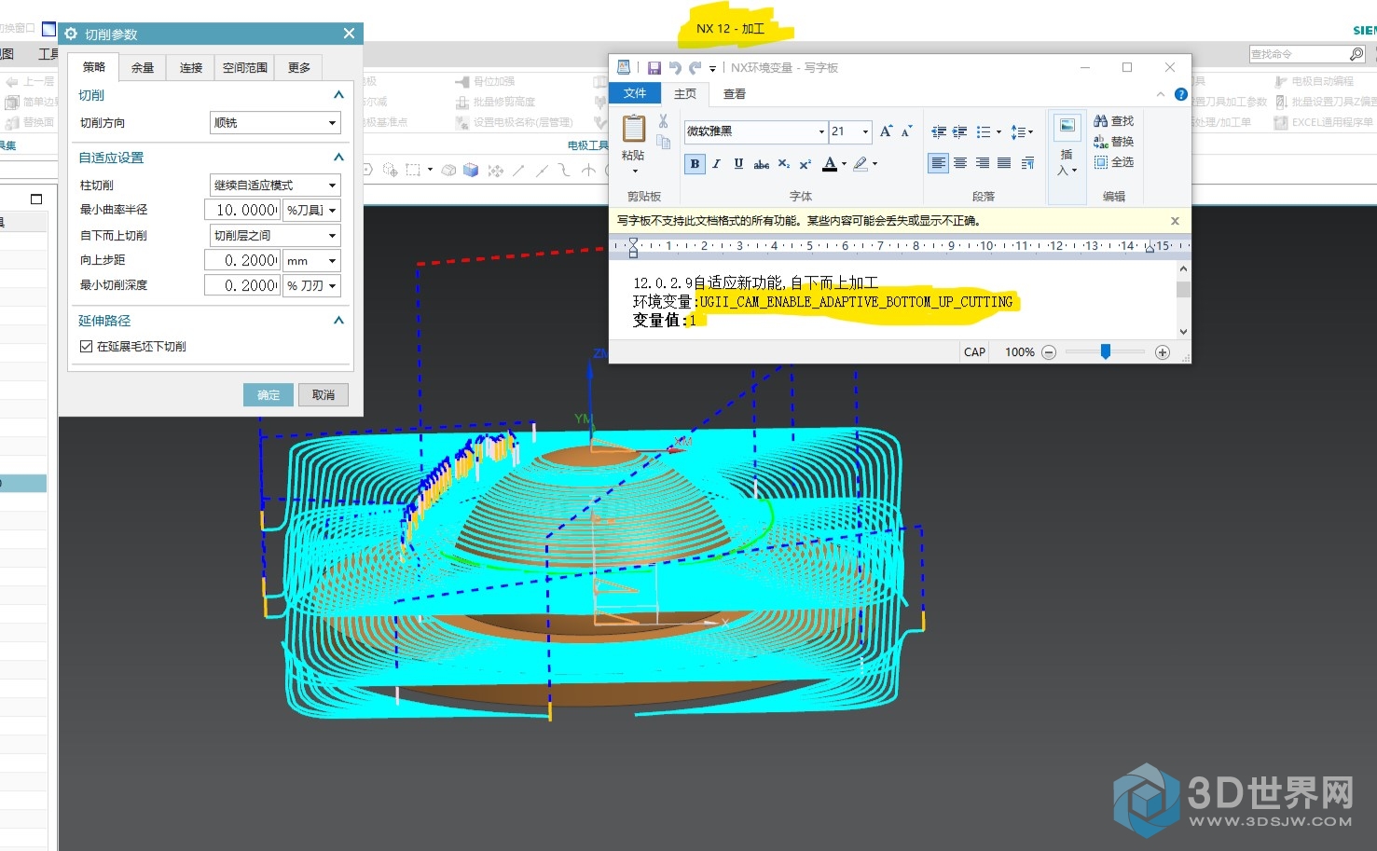Viewport: 1377px width, 851px height.
Task: Open the 空间范围 tab in 切削参数 dialog
Action: [245, 67]
